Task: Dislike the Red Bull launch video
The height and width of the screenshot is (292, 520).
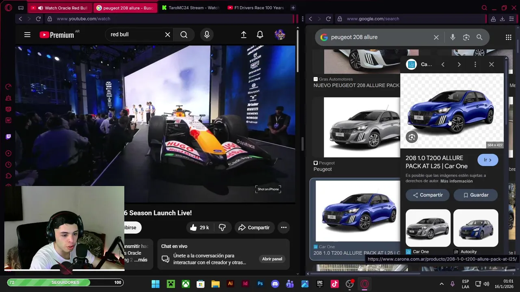Action: click(x=222, y=228)
